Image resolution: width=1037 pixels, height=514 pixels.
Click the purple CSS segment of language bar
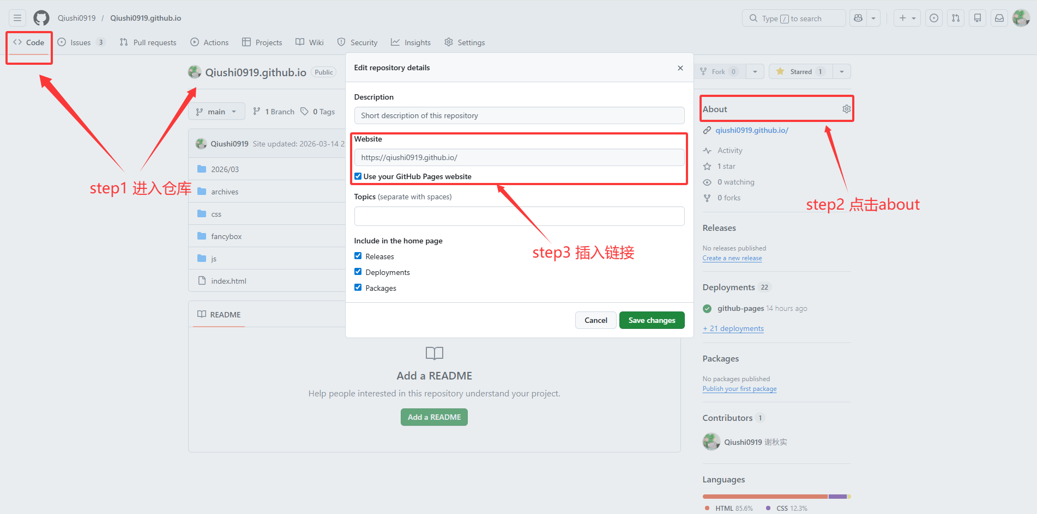[838, 497]
